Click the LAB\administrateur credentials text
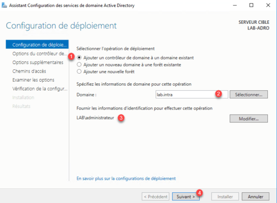This screenshot has height=203, width=277. pos(95,118)
